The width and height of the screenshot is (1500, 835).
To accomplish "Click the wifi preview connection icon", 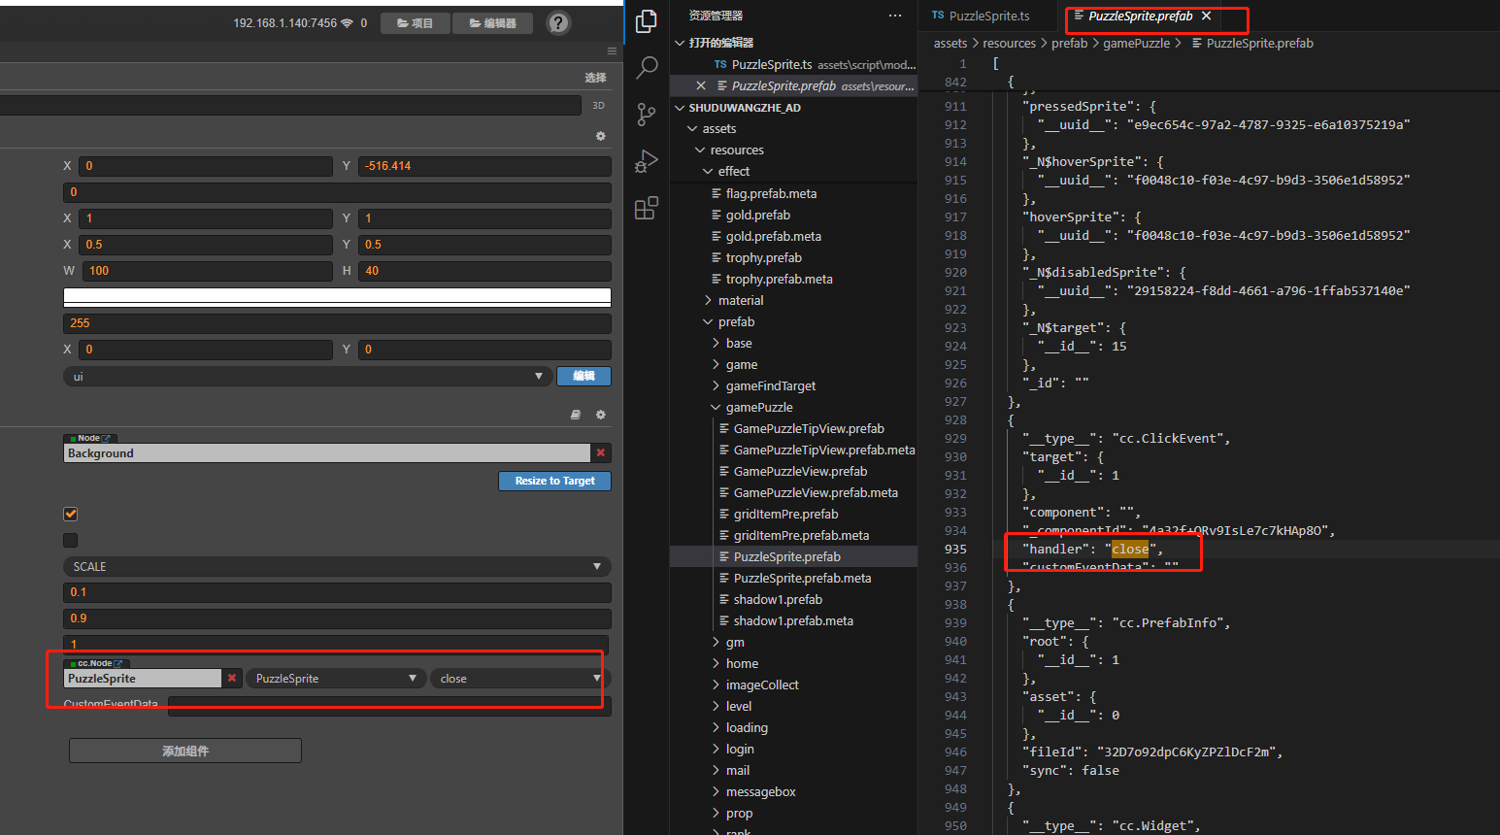I will tap(347, 22).
